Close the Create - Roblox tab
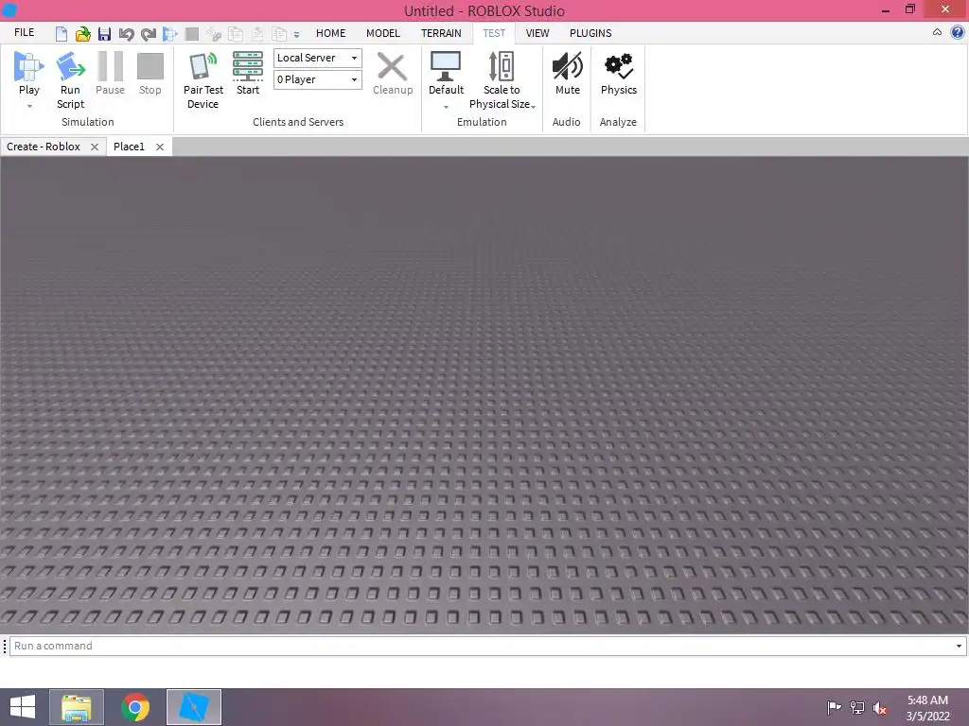 95,147
